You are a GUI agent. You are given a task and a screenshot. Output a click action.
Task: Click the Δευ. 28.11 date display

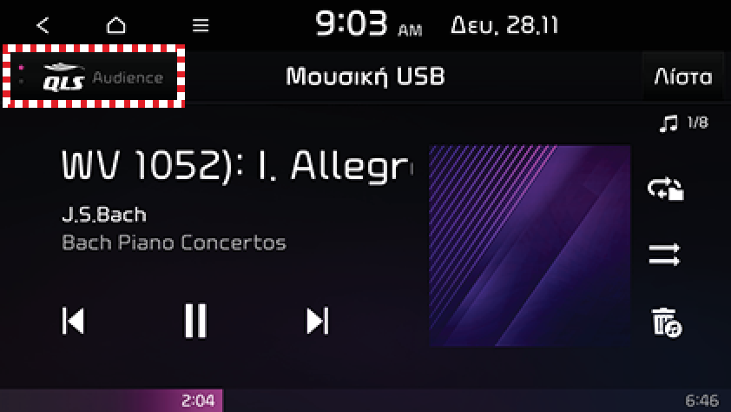click(504, 25)
